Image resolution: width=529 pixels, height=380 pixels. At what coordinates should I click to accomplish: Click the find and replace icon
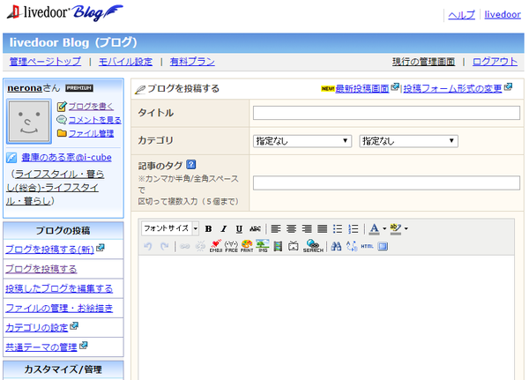pyautogui.click(x=352, y=246)
